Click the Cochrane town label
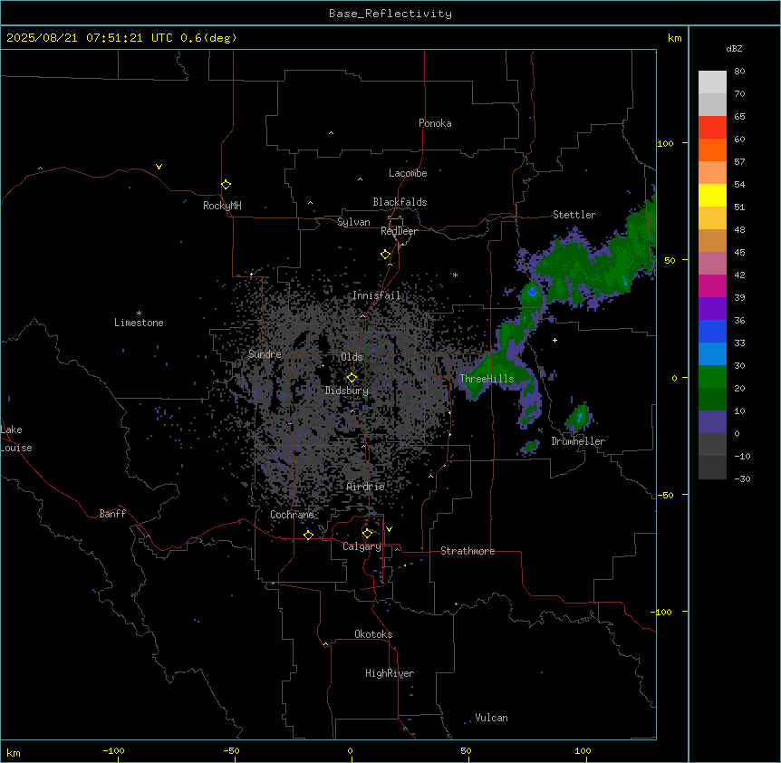The height and width of the screenshot is (763, 781). 292,515
